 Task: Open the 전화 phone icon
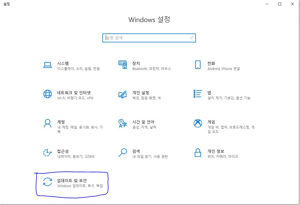click(198, 65)
